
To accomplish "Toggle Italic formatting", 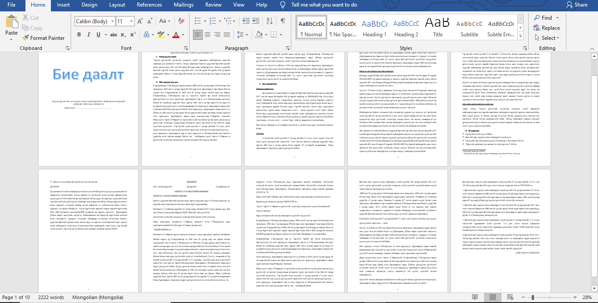I will [x=90, y=35].
